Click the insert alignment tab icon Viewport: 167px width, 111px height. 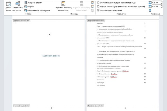(x=149, y=10)
